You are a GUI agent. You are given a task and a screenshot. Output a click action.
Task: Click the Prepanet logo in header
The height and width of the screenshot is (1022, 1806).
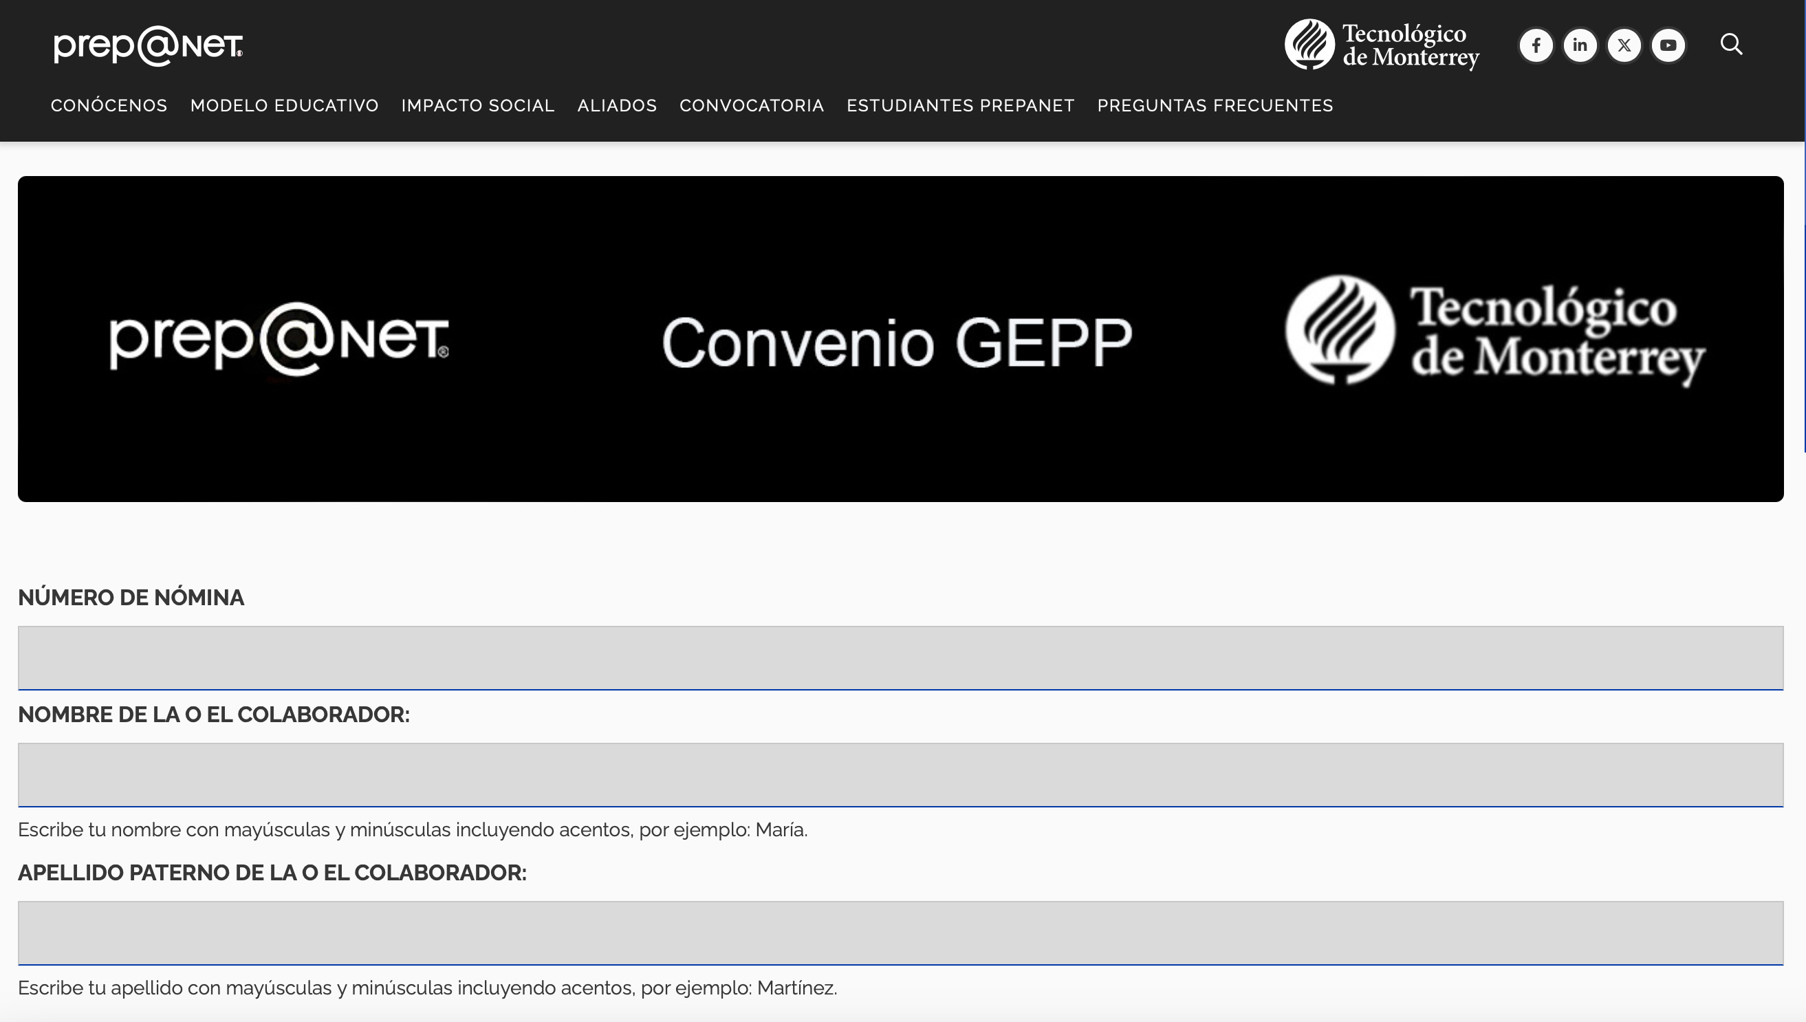point(148,46)
